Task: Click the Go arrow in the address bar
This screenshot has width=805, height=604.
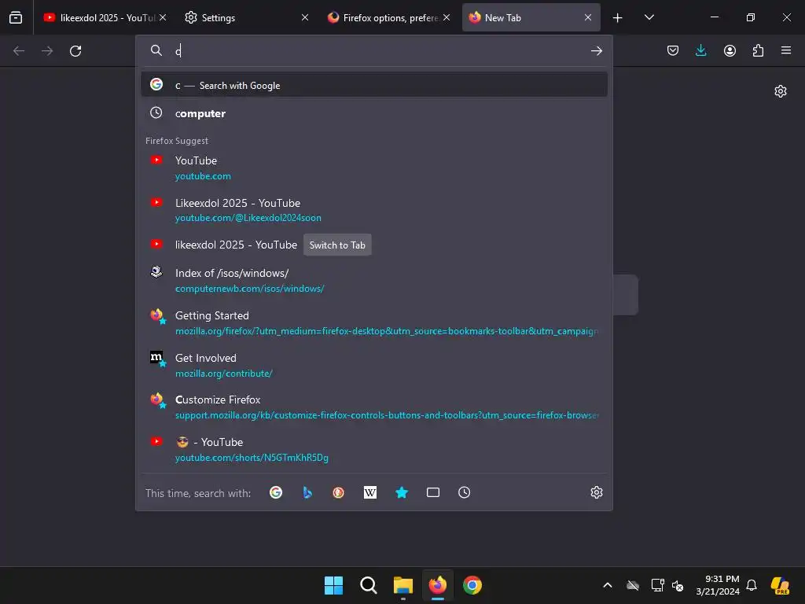Action: pos(596,51)
